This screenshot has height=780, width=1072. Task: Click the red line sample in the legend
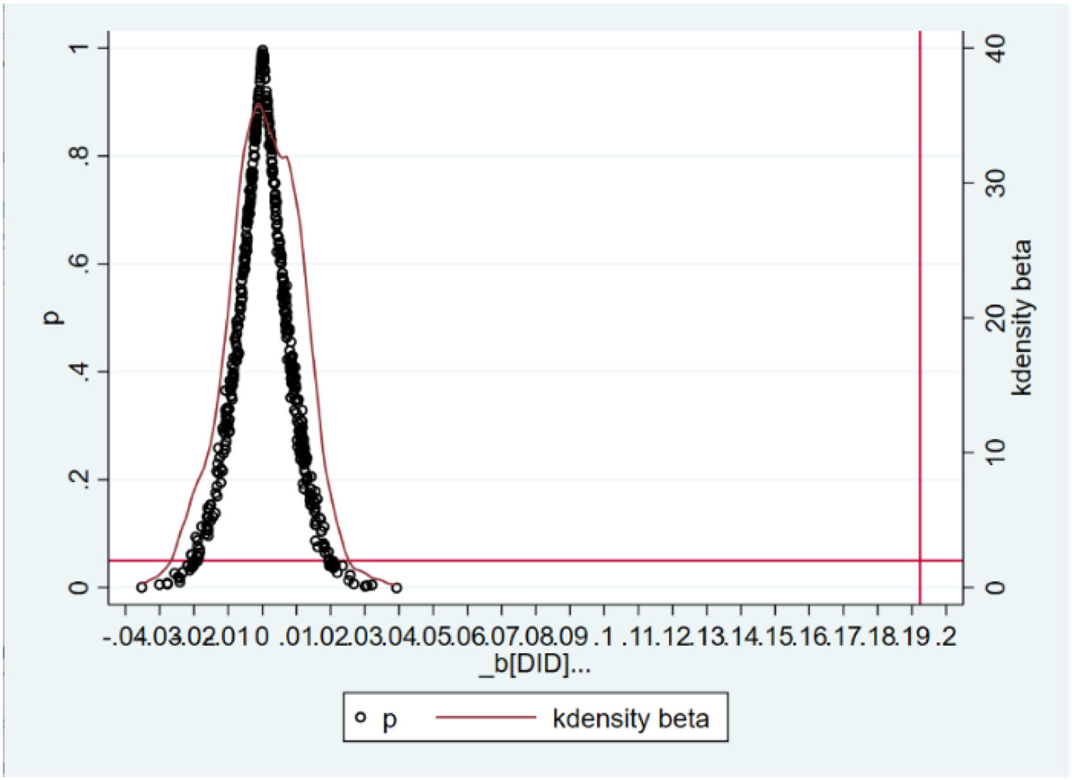(486, 717)
